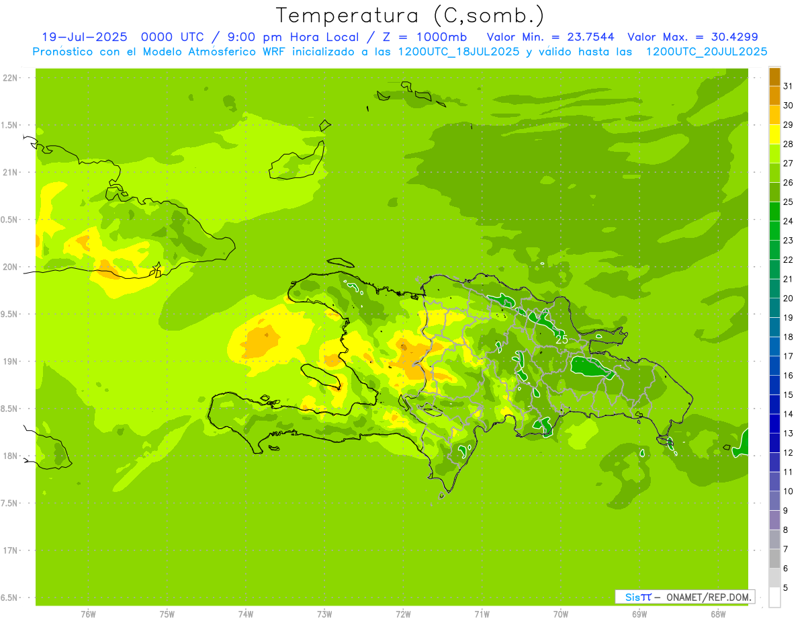This screenshot has height=623, width=806.
Task: Click the "74W" longitude label
Action: [246, 614]
